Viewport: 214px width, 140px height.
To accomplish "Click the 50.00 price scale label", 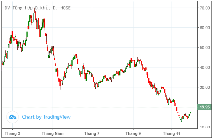I will tap(205, 48).
